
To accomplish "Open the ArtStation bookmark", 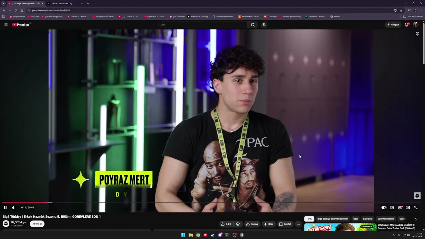I will [x=316, y=17].
